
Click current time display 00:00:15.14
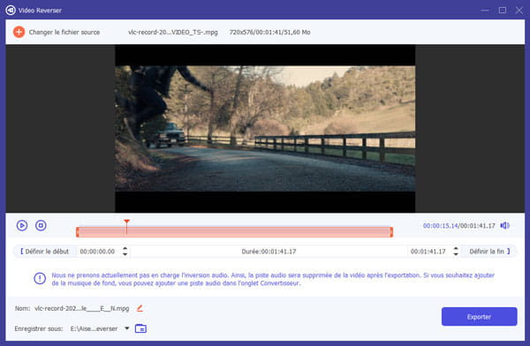point(440,225)
